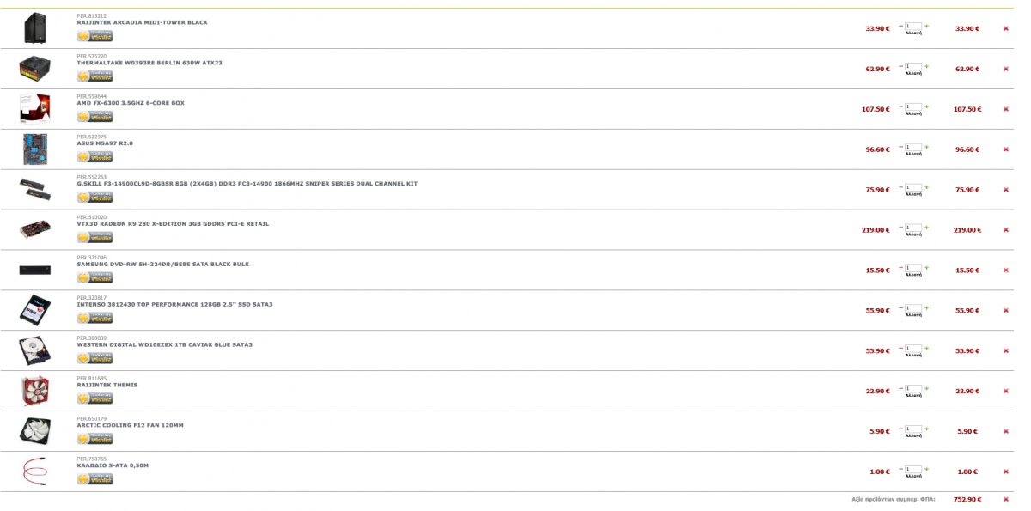1031x511 pixels.
Task: Open WESTERN DIGITAL WD10EZEX product link
Action: tap(165, 345)
